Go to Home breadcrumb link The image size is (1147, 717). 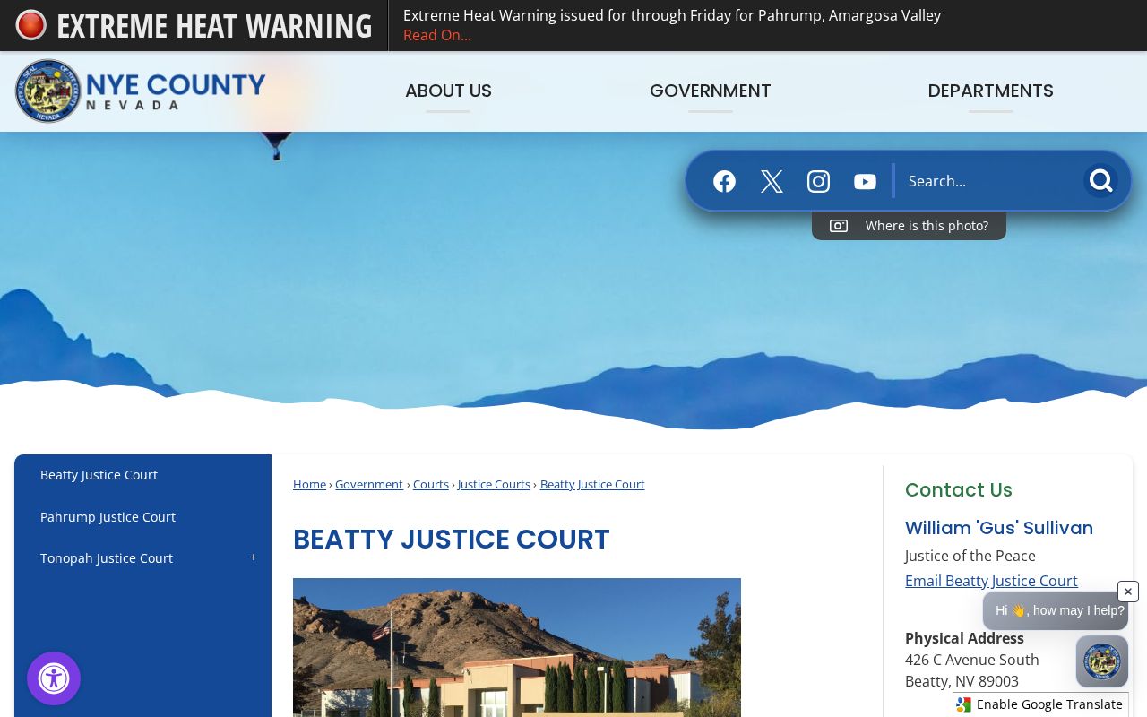309,484
